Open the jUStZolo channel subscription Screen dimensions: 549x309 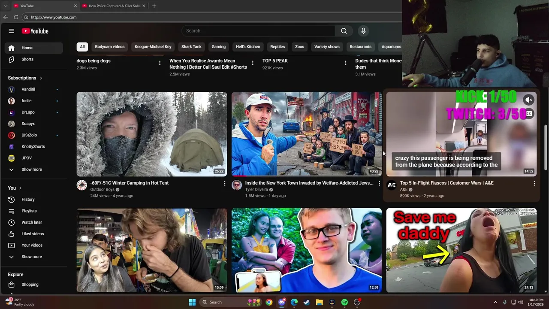tap(34, 135)
